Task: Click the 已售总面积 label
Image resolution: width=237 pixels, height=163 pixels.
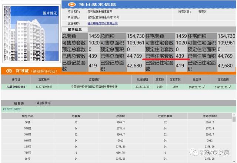Action: pos(112,56)
